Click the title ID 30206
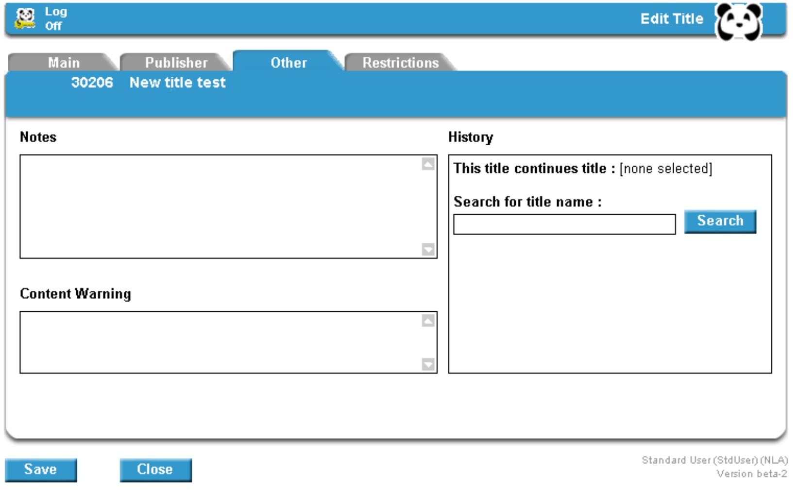 [92, 83]
